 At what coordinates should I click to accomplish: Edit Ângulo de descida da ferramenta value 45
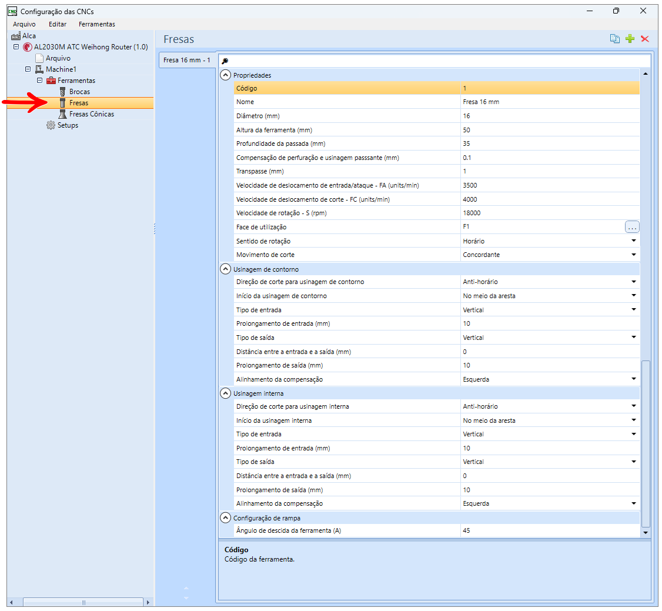click(x=550, y=530)
